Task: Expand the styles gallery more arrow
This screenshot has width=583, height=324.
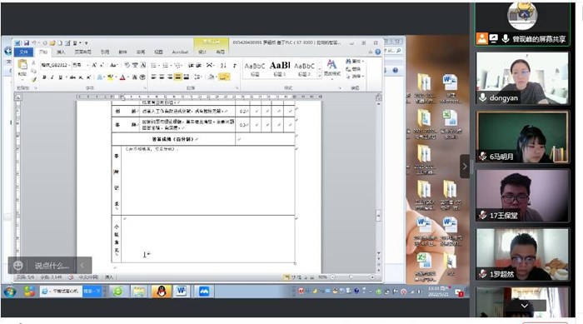Action: [x=319, y=76]
